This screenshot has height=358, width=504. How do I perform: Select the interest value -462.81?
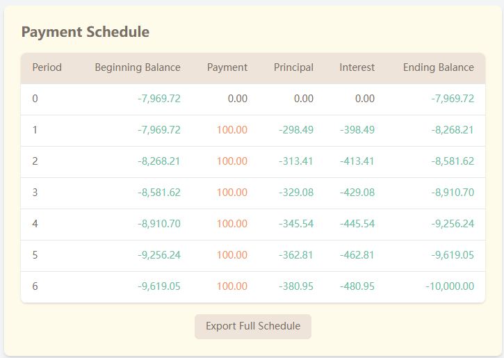point(357,255)
